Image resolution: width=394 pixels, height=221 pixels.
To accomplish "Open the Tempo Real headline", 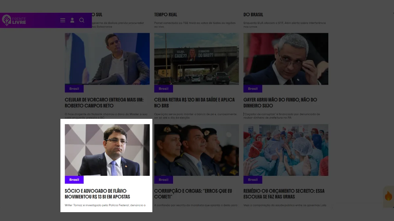I will click(x=165, y=14).
